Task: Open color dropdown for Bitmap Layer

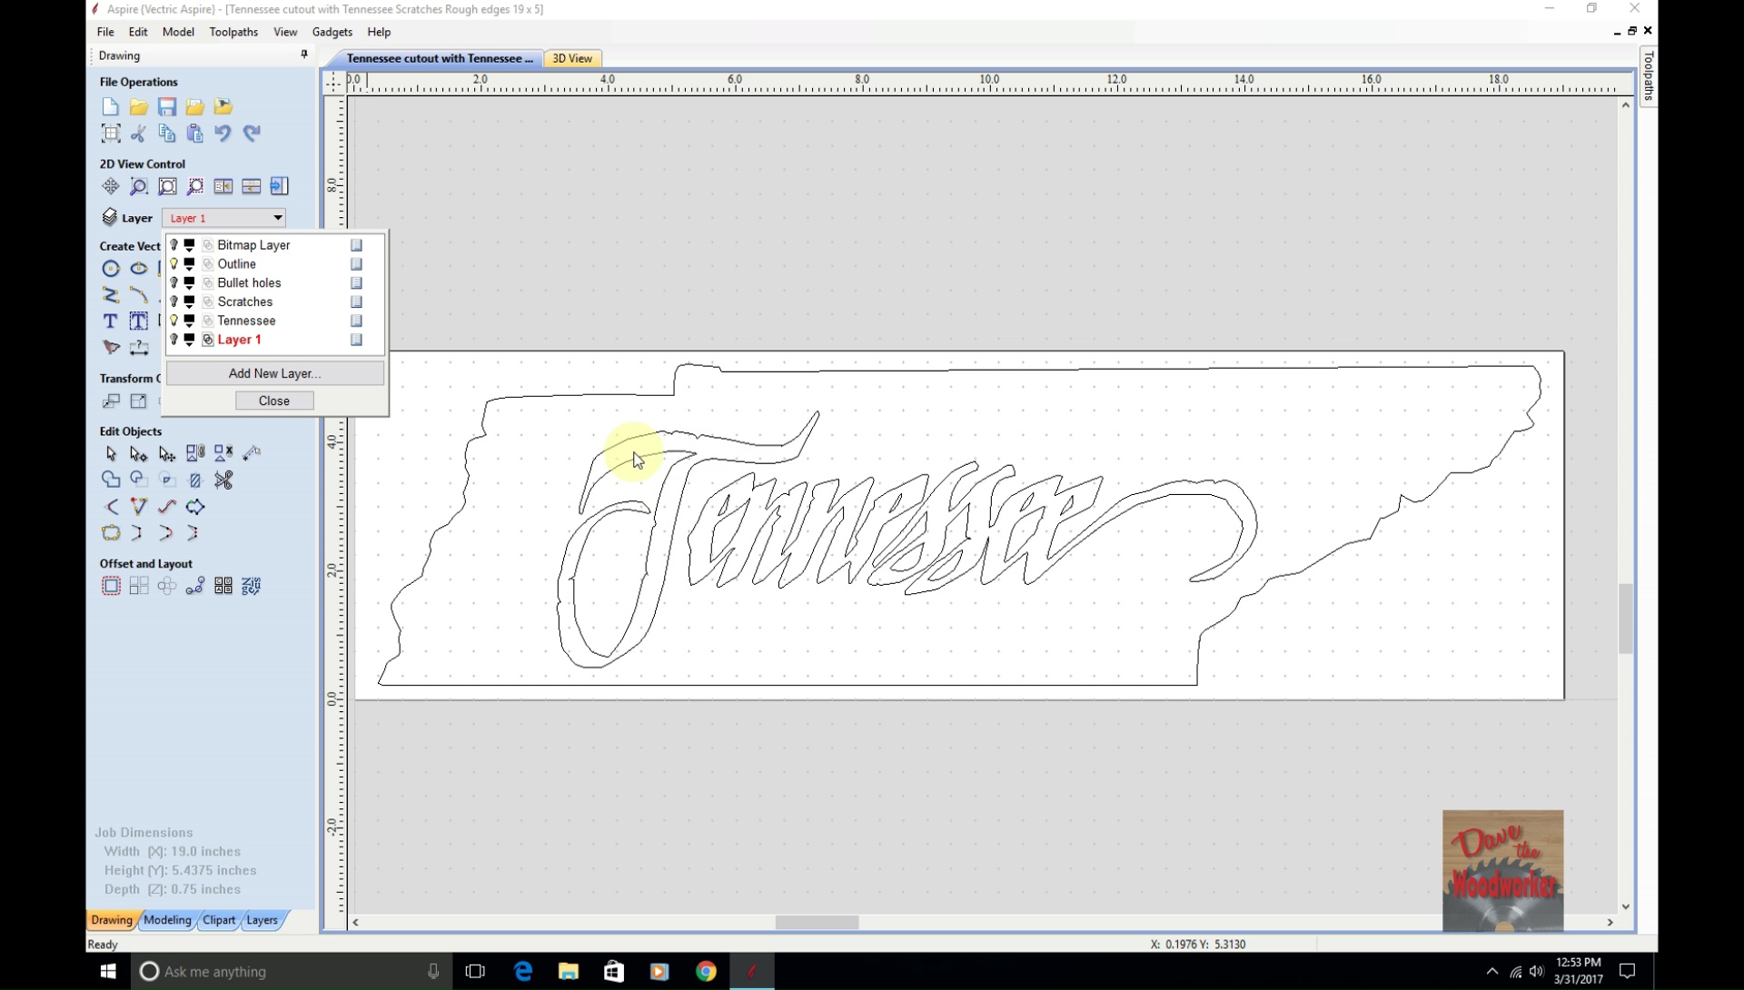Action: click(190, 245)
